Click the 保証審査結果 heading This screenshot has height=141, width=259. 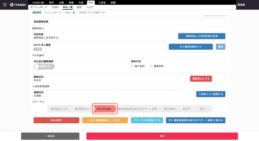point(41,22)
